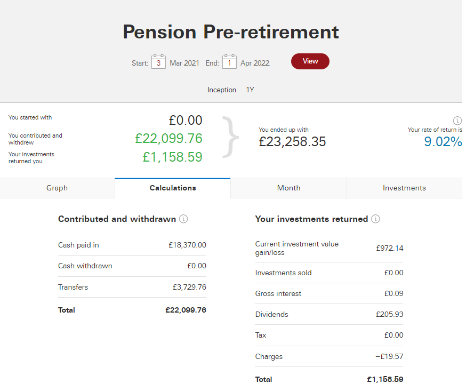Click info icon beside Contributed and withdrawn

(183, 219)
